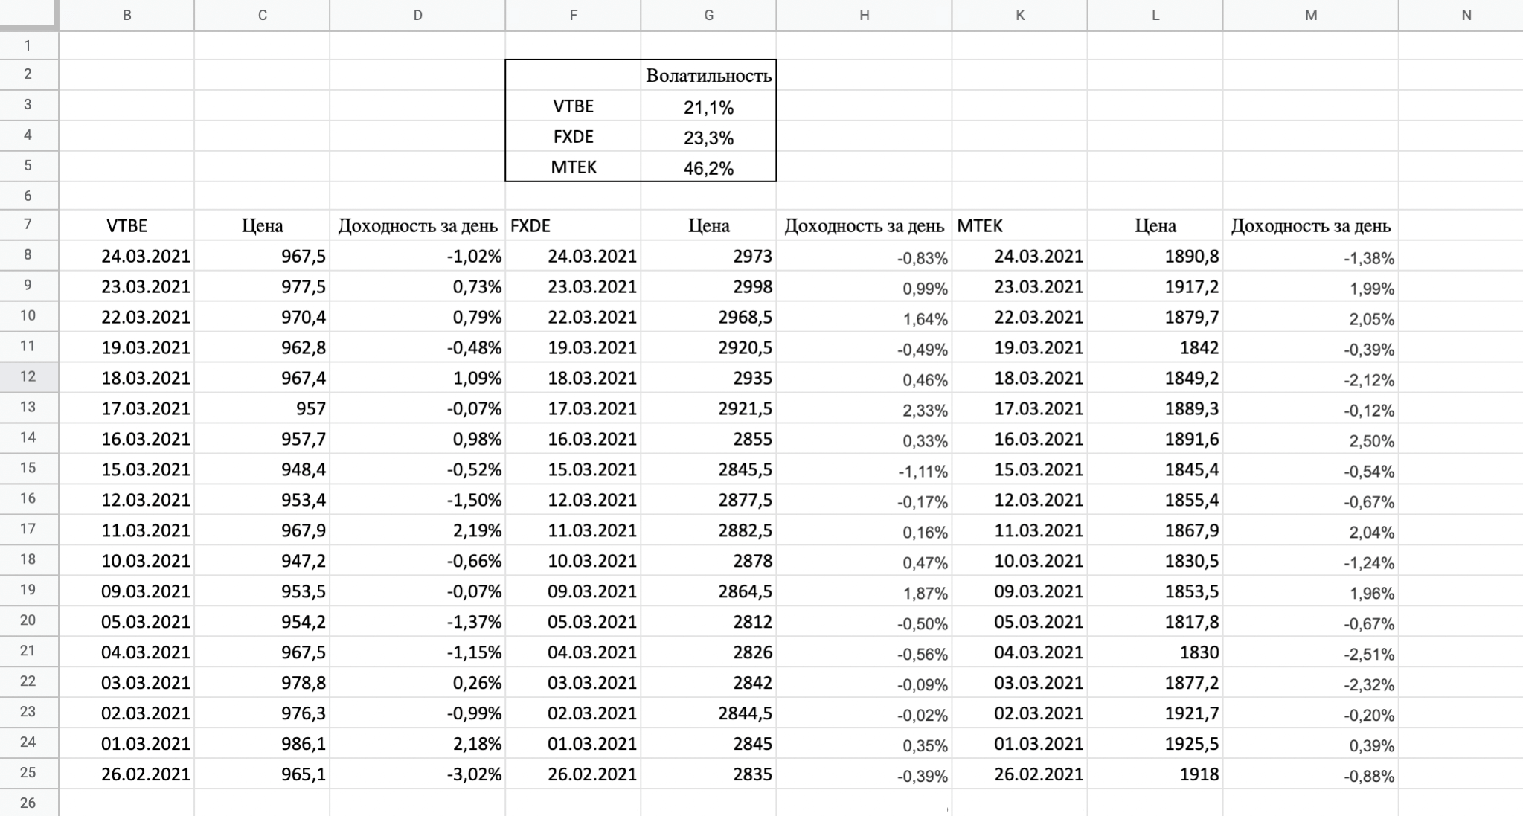Select FXDE price 2973
The height and width of the screenshot is (816, 1523).
(708, 256)
